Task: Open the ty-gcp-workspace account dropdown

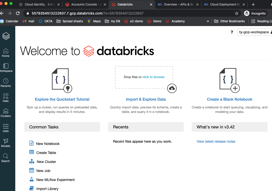Action: 254,32
